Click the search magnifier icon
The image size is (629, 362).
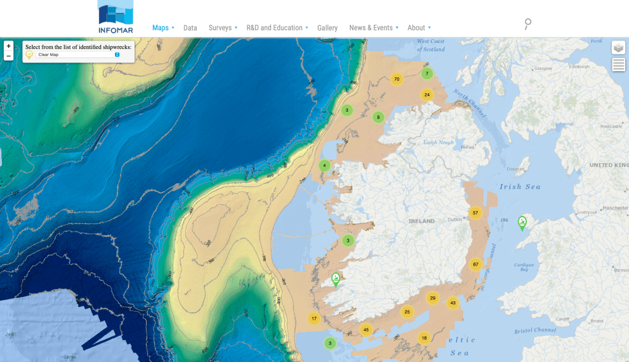tap(527, 25)
